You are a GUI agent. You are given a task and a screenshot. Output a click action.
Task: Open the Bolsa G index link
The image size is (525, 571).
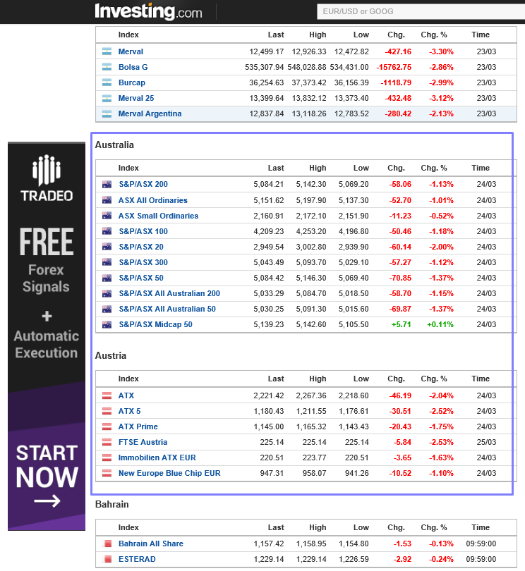(x=133, y=67)
